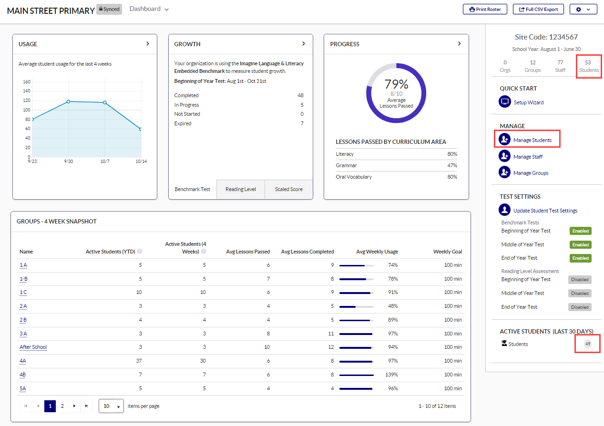Open the After School group link
The width and height of the screenshot is (604, 426).
[33, 347]
